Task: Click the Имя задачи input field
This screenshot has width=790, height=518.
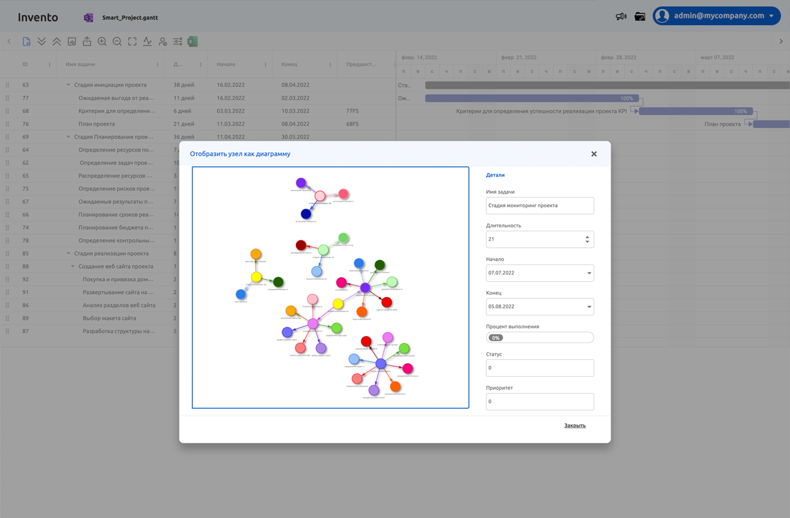Action: tap(539, 206)
